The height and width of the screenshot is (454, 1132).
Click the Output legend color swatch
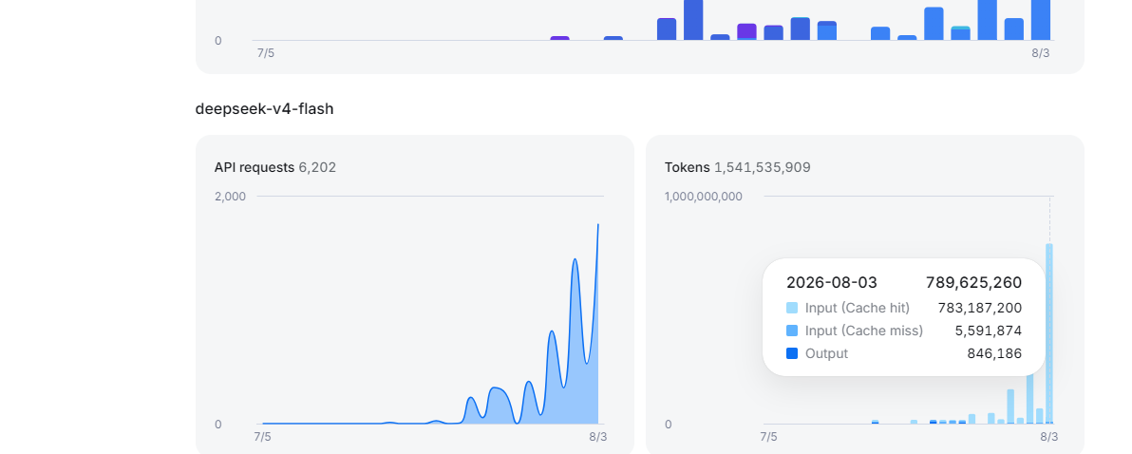point(792,353)
